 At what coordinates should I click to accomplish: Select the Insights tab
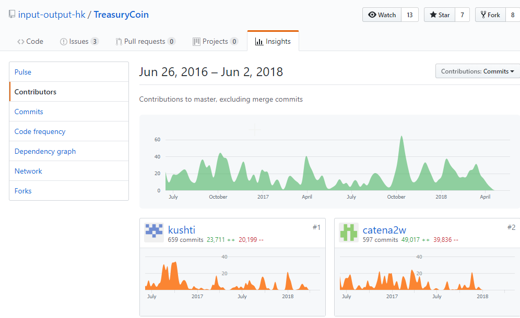(x=273, y=41)
